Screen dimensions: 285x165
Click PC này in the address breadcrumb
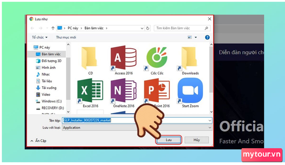73,28
